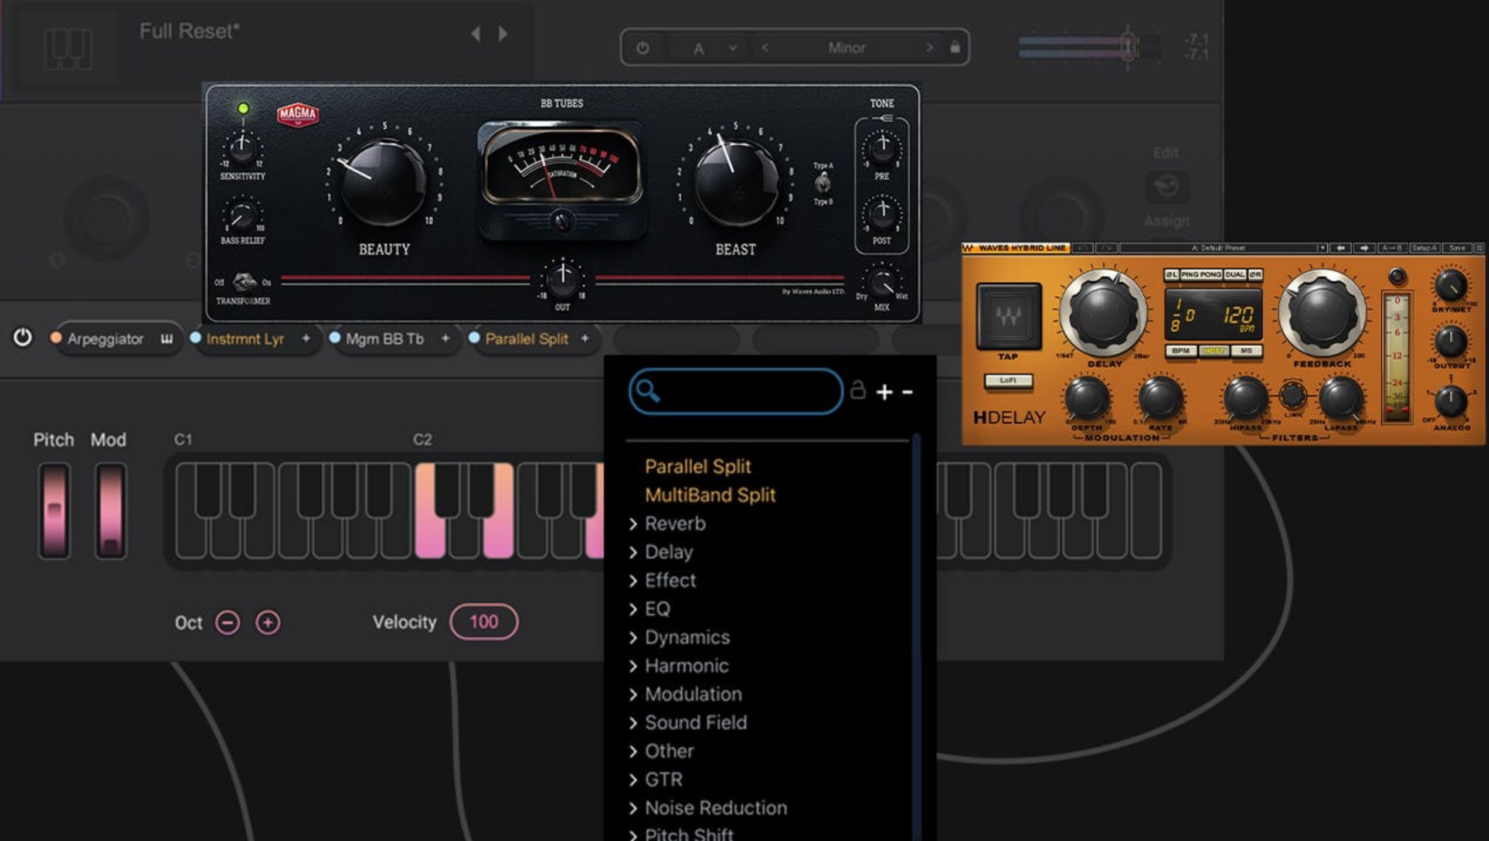Click the MS button in H-Delay
Viewport: 1489px width, 841px height.
[x=1246, y=351]
